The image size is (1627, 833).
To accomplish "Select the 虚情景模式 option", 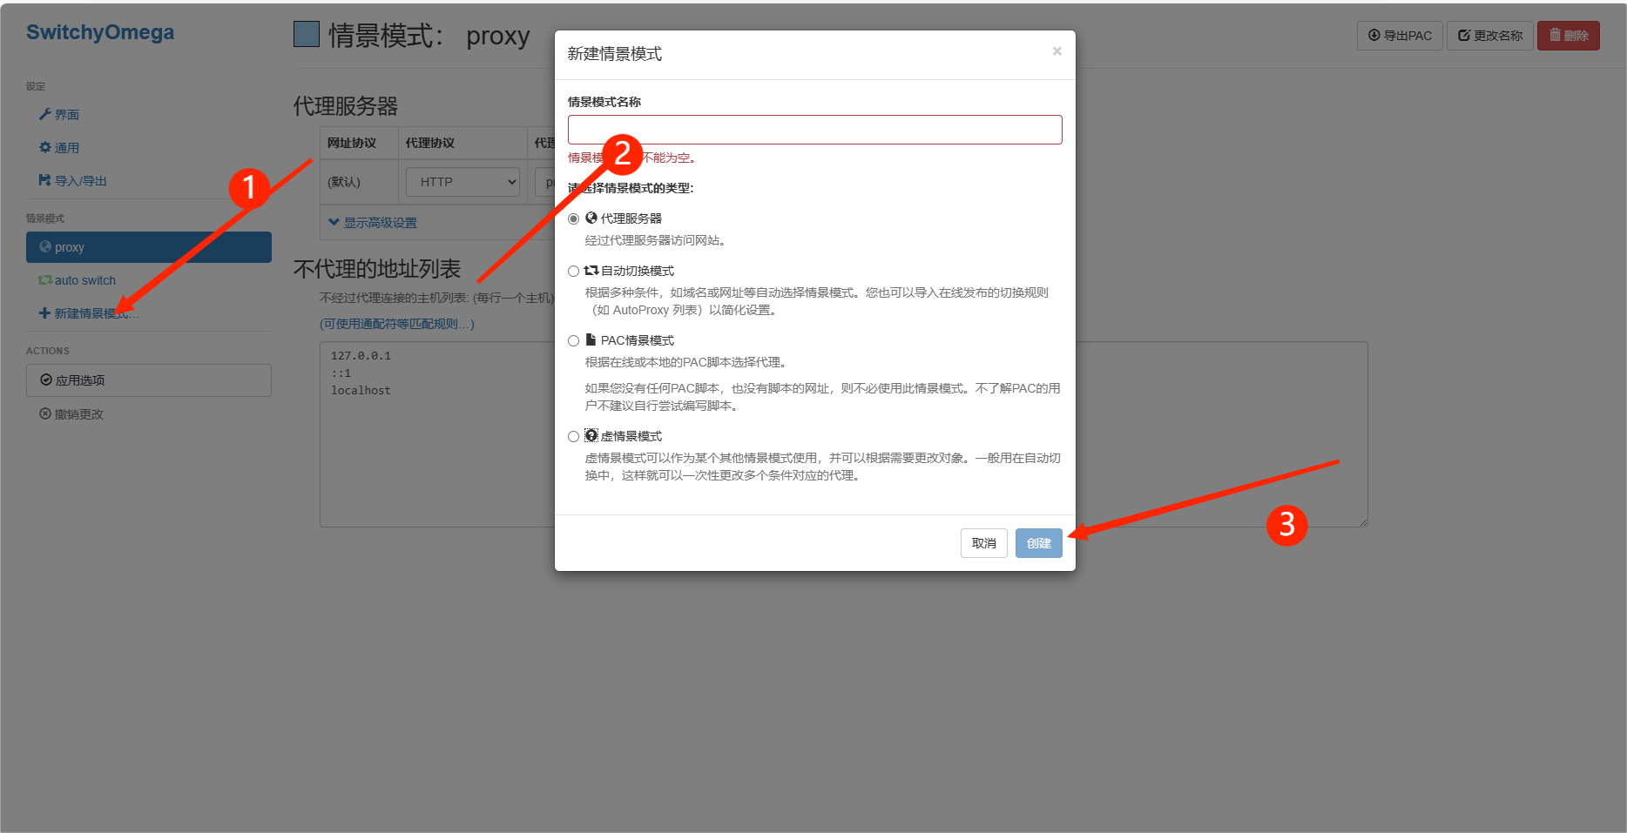I will (x=573, y=436).
